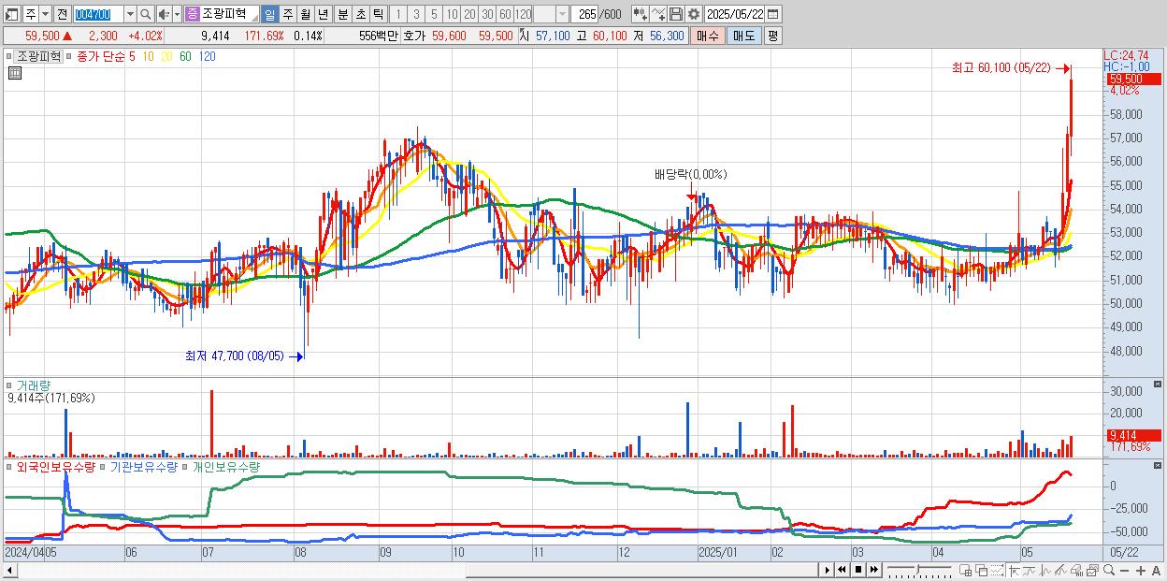The image size is (1167, 581).
Task: Click the 30 interval preset button
Action: (x=487, y=14)
